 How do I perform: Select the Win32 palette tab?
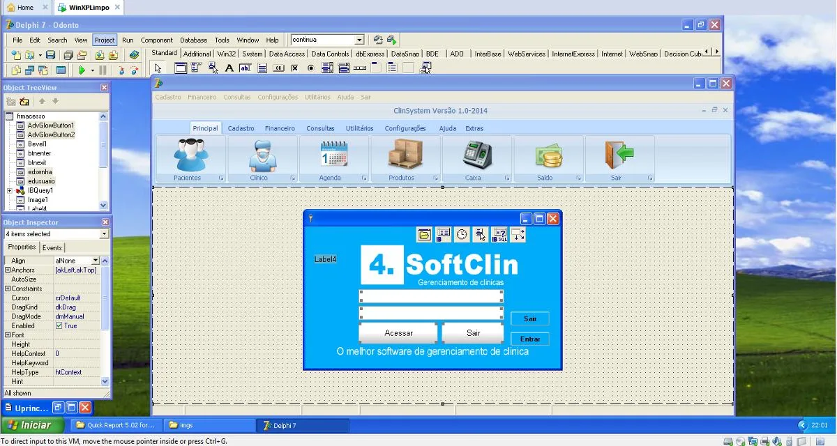tap(226, 54)
